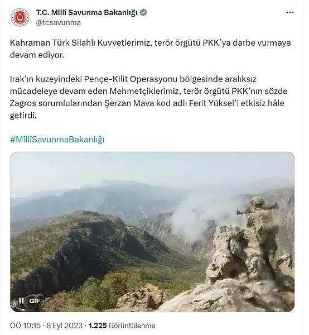Open the @tcsavunma handle link
Screen dimensions: 309x335
coord(58,23)
